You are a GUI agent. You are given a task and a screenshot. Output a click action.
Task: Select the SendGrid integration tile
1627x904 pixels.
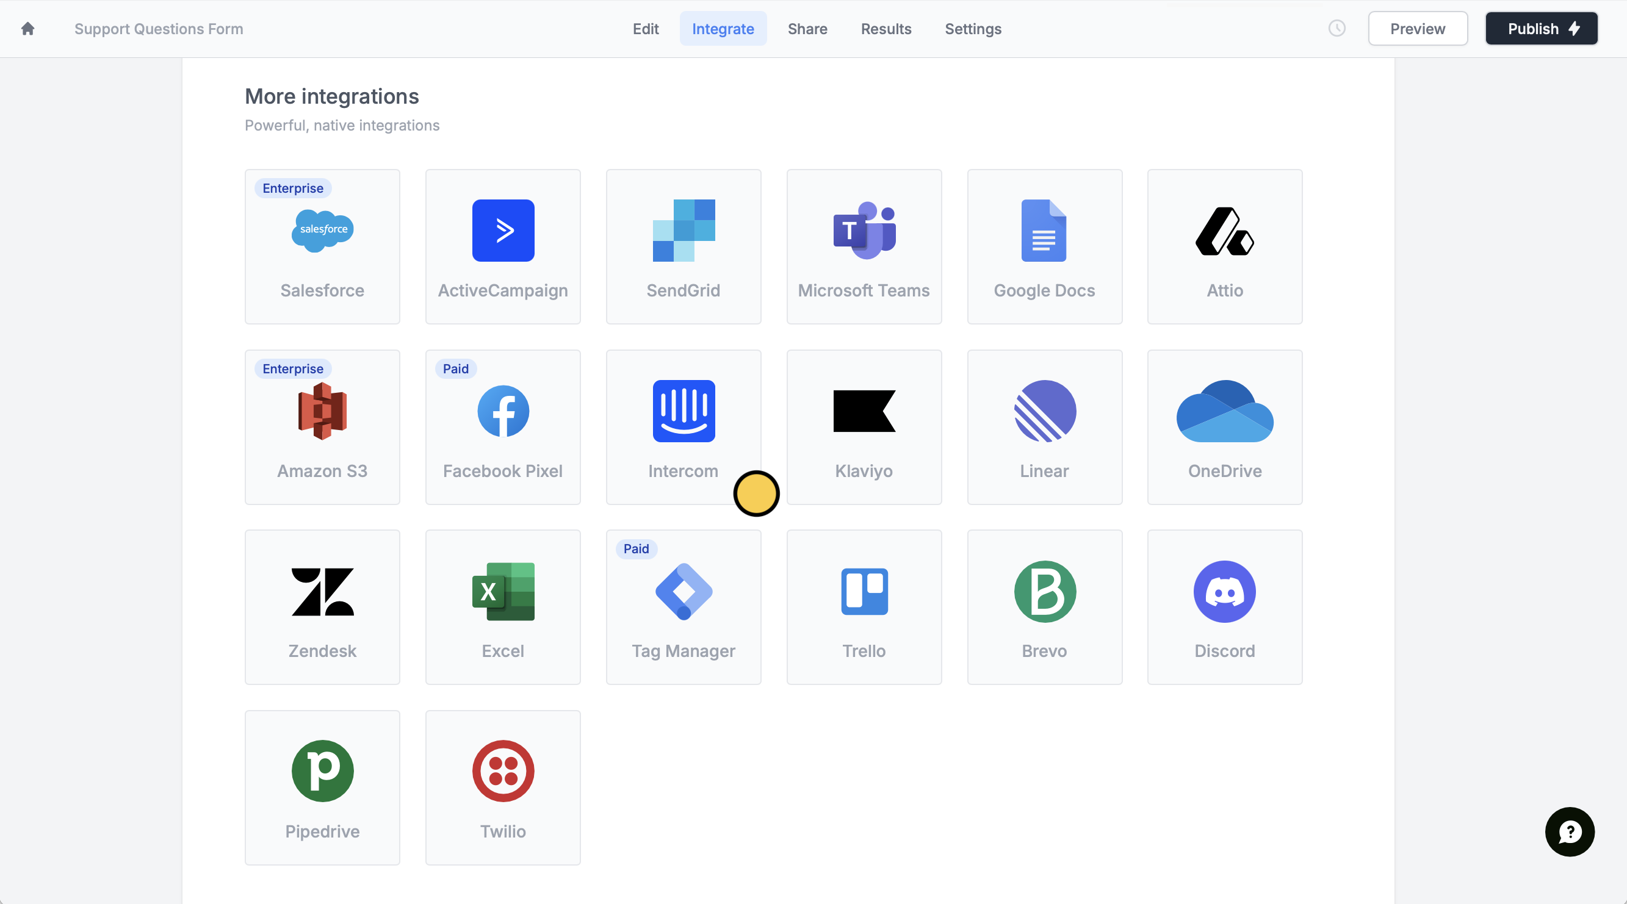point(684,247)
